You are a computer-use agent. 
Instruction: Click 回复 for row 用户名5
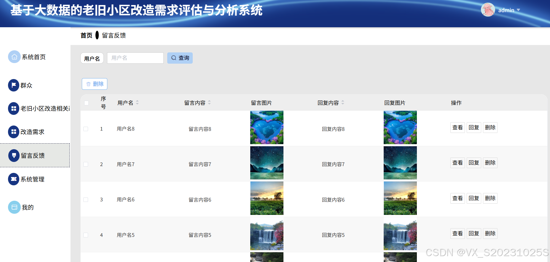(474, 234)
